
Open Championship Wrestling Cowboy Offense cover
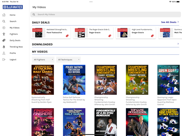pos(106,80)
